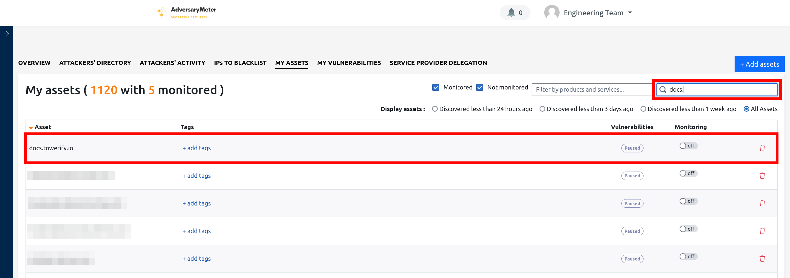Uncheck the Monitored checkbox
The width and height of the screenshot is (790, 278).
click(x=436, y=88)
